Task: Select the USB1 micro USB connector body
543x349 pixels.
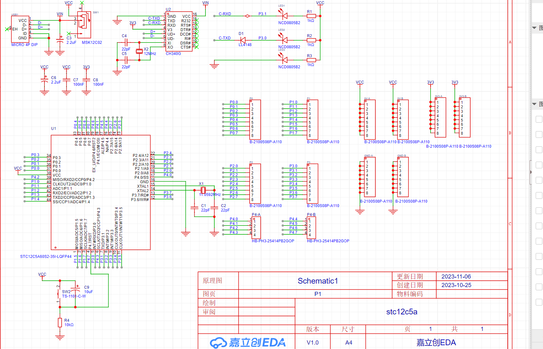Action: pyautogui.click(x=20, y=29)
